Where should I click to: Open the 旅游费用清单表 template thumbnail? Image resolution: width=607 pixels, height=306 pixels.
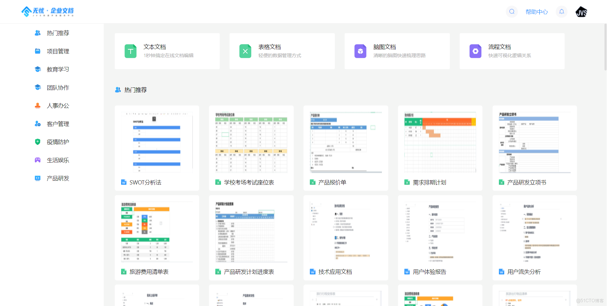pos(157,232)
